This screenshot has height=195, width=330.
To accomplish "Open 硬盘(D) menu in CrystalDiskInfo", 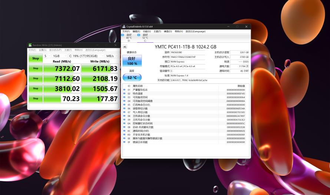I will 168,32.
